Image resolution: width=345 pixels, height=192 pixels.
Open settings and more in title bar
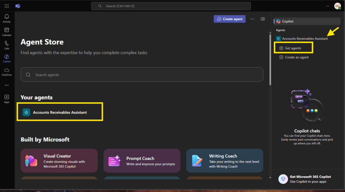(x=327, y=6)
